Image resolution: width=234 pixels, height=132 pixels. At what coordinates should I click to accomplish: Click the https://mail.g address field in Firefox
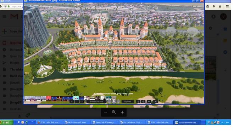coord(17,6)
